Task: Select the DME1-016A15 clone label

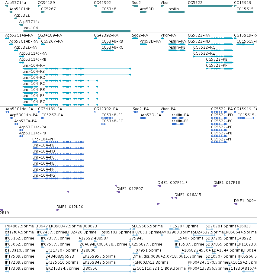Action: point(188,195)
